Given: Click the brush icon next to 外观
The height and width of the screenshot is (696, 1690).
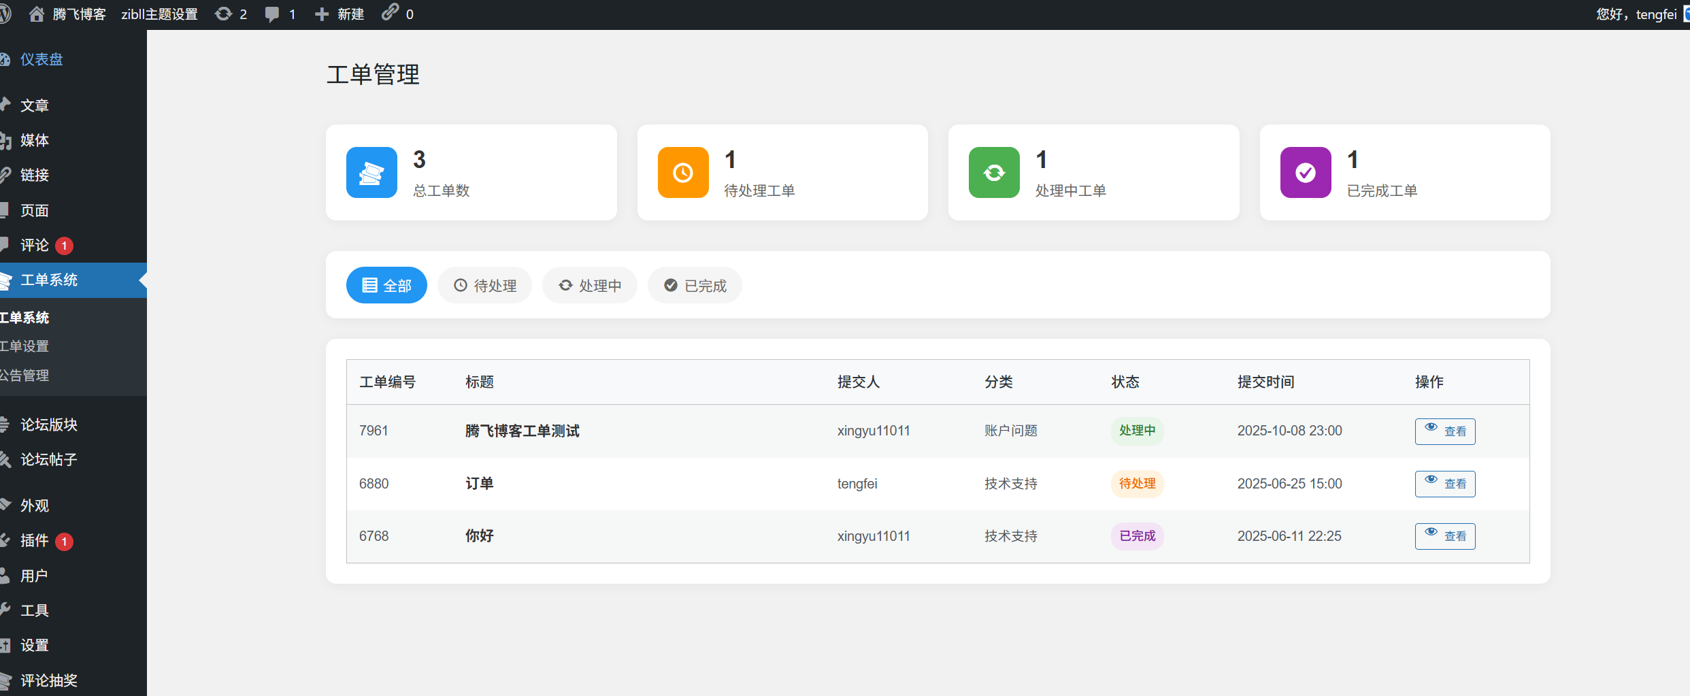Looking at the screenshot, I should [5, 505].
